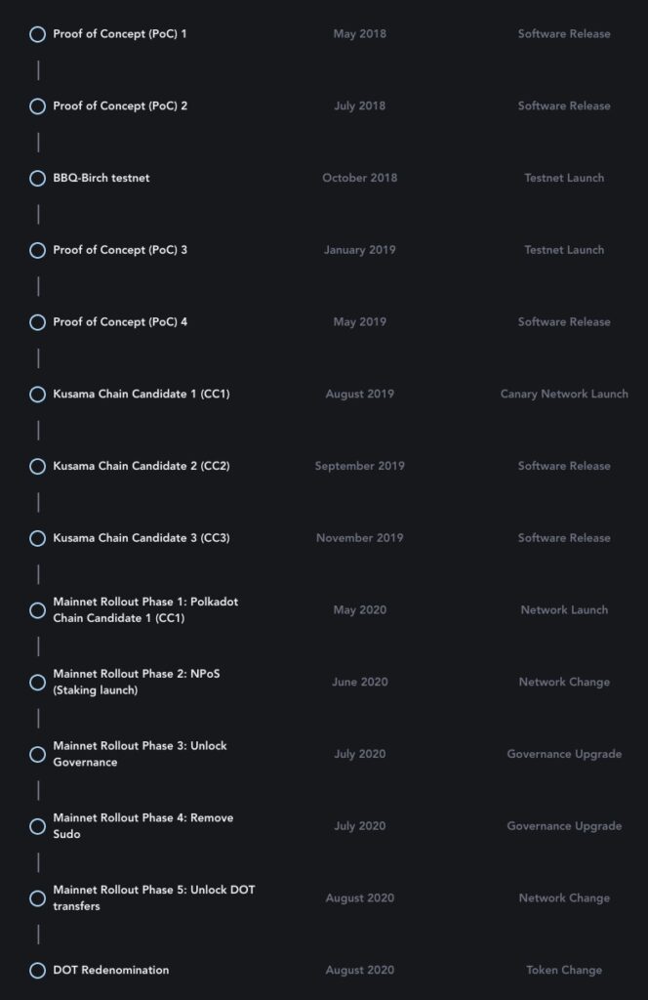This screenshot has height=1000, width=648.
Task: Open the Proof of Concept (PoC) 3 entry title
Action: (x=120, y=249)
